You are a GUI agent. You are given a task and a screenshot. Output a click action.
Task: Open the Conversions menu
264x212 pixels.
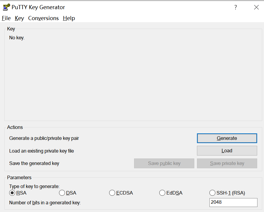(43, 18)
